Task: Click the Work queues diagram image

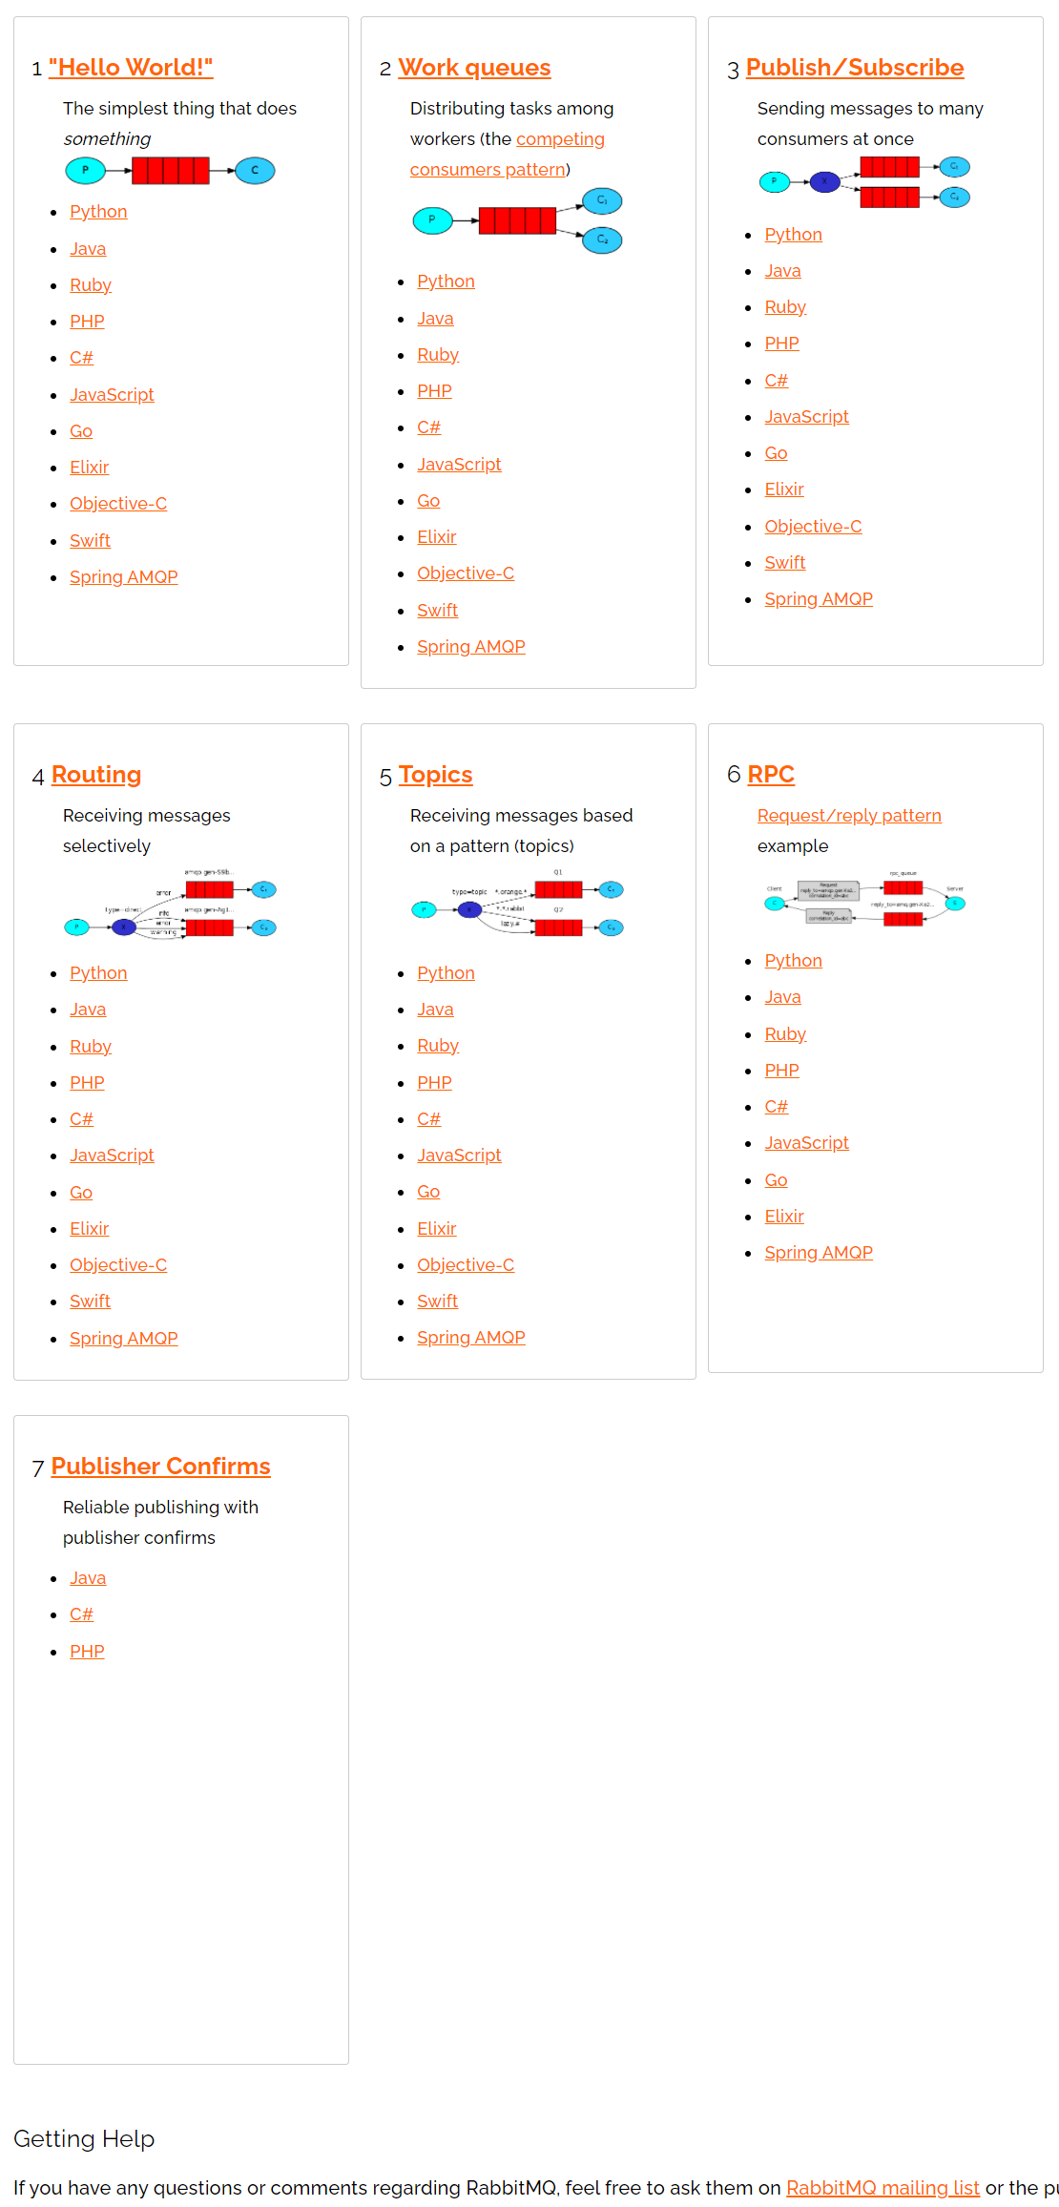Action: 517,220
